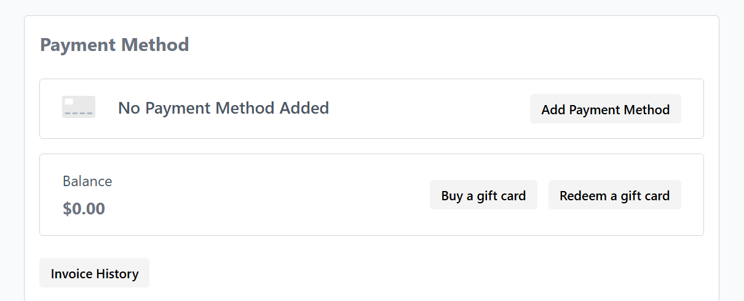Screen dimensions: 744x301
Task: Open Invoice History
Action: pyautogui.click(x=95, y=273)
